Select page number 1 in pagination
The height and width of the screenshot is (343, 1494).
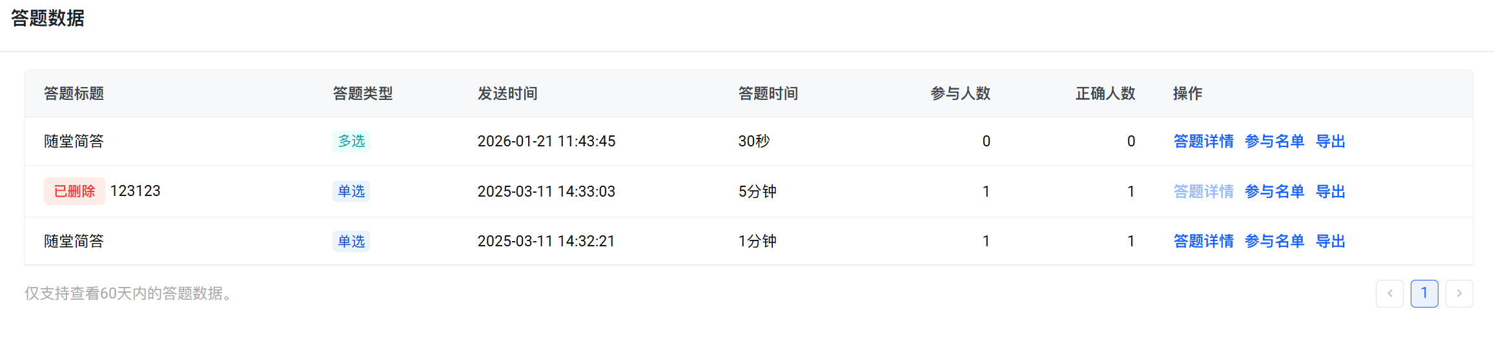tap(1424, 293)
